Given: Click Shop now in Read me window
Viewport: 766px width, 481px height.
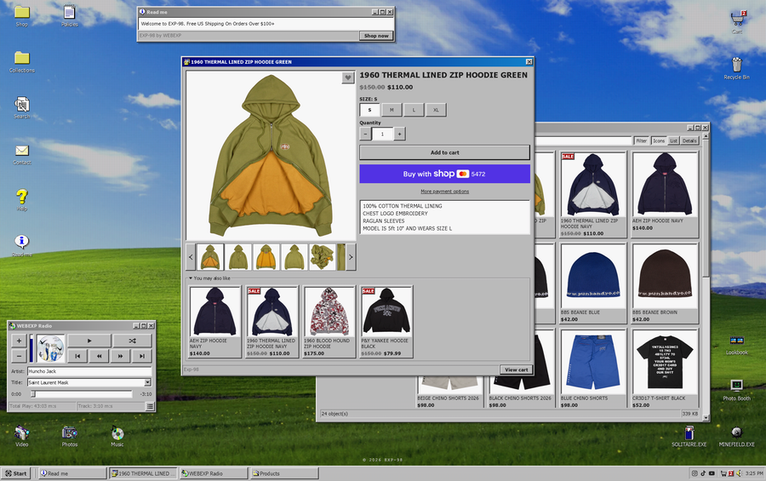Looking at the screenshot, I should pyautogui.click(x=376, y=36).
